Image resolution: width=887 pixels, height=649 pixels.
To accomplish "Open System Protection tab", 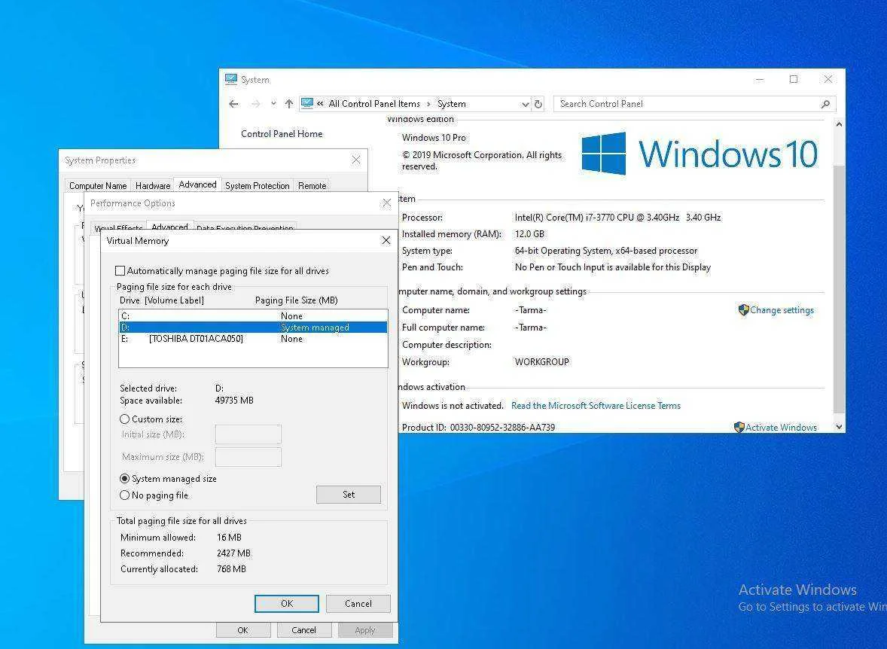I will click(x=257, y=186).
